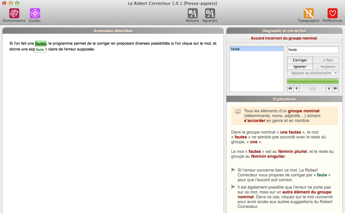
Task: Click 'une fautes' in the explanation paragraph
Action: (x=290, y=132)
